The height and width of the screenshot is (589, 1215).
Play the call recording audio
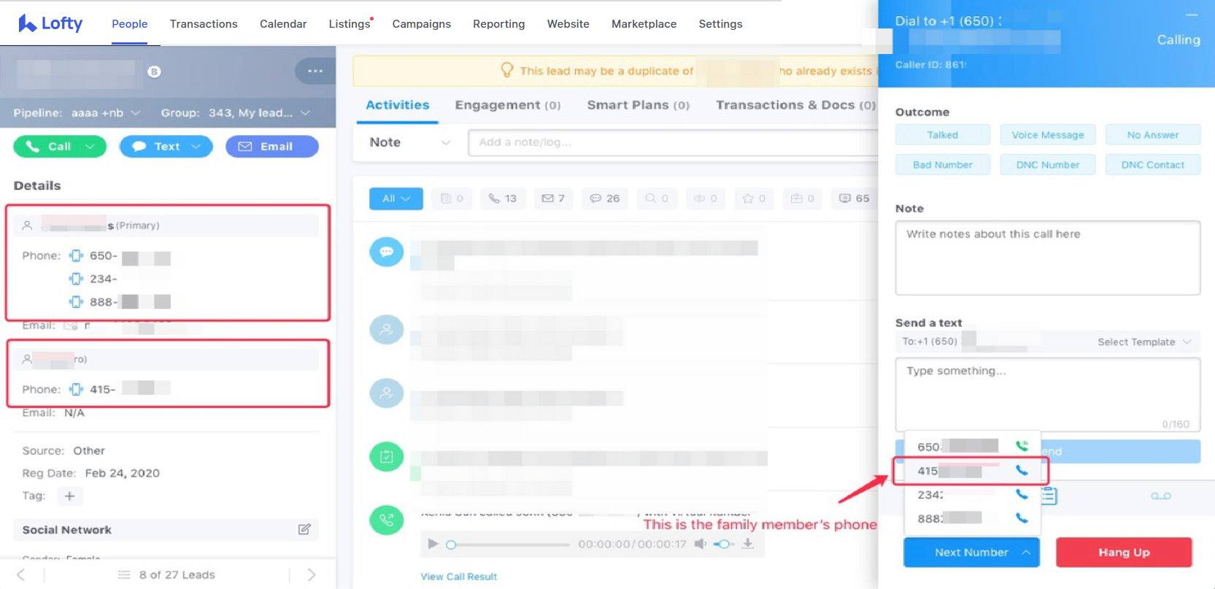433,544
